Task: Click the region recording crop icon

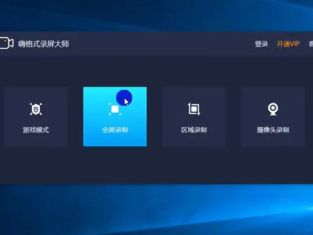Action: pyautogui.click(x=194, y=109)
